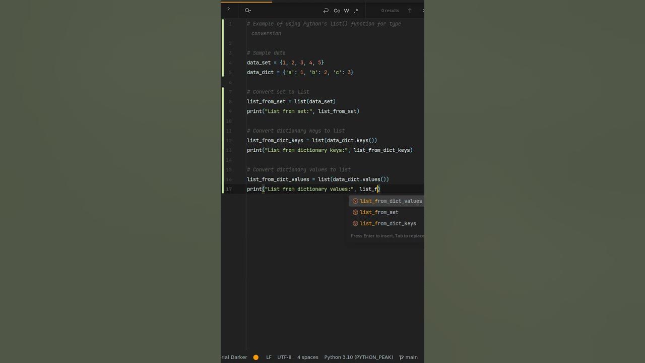Select list_from_set completion suggestion

(386, 212)
